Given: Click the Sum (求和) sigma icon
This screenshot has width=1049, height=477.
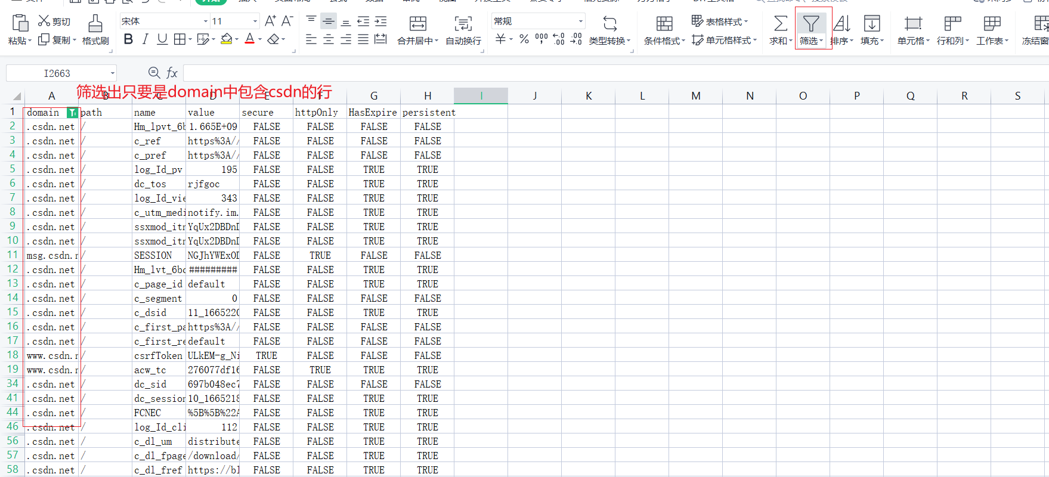Looking at the screenshot, I should coord(780,23).
